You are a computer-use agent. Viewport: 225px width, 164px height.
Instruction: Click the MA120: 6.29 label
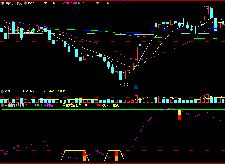(x=104, y=3)
